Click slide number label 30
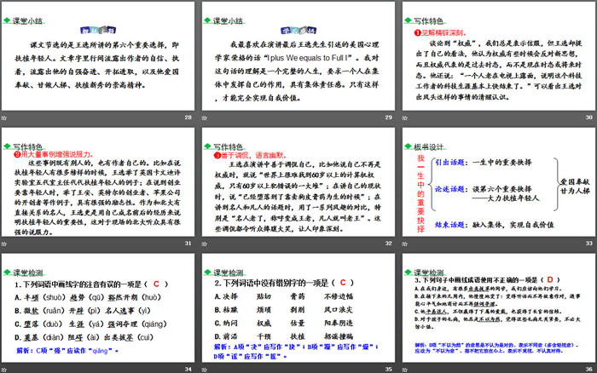This screenshot has width=597, height=373. pos(589,118)
